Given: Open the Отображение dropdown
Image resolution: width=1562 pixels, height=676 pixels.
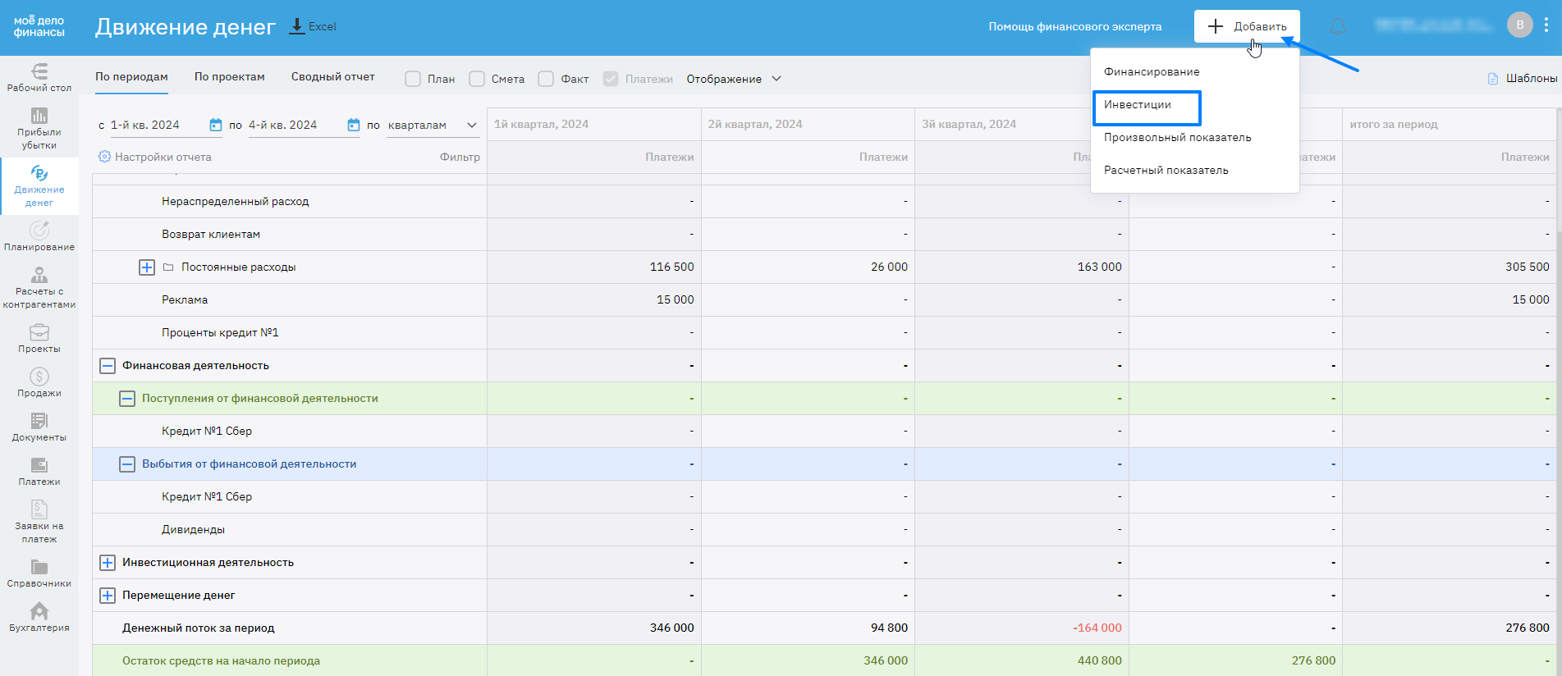Looking at the screenshot, I should click(733, 79).
